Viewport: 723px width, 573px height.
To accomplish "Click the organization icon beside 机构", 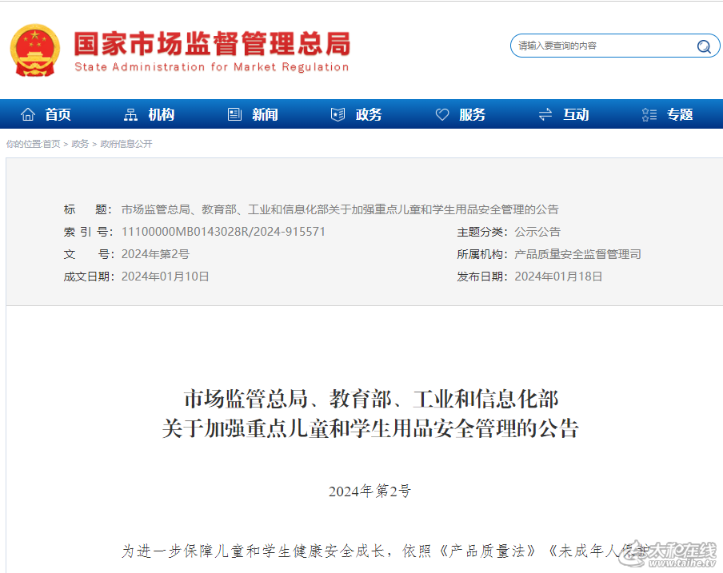I will [131, 114].
